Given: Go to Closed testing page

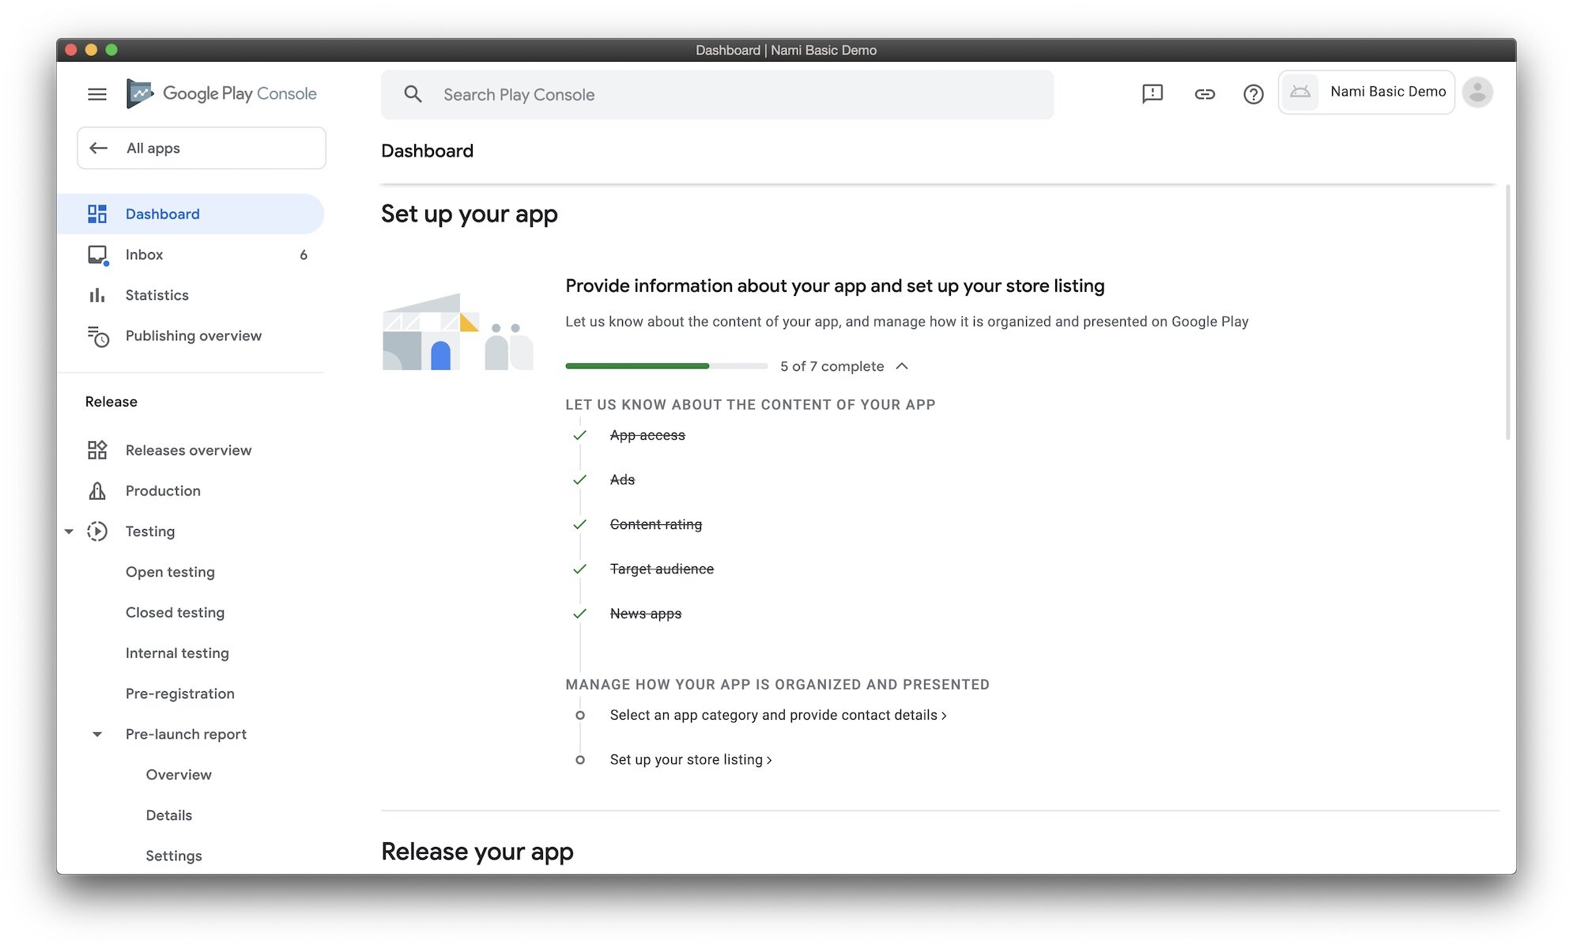Looking at the screenshot, I should 175,613.
